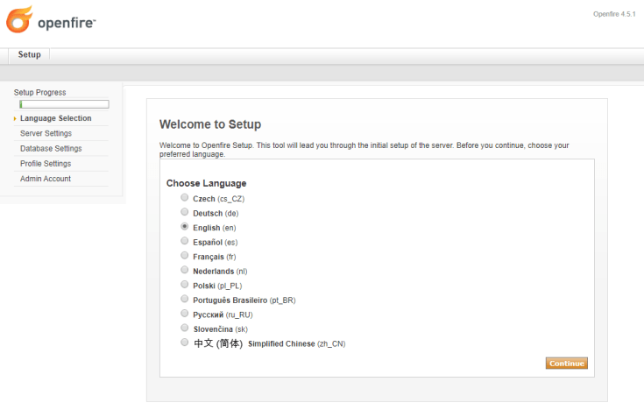Select the Polski (pl_PL) radio button
The image size is (644, 417).
(184, 285)
